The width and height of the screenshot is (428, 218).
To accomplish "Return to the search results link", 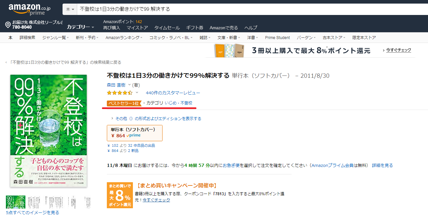I will pyautogui.click(x=65, y=62).
